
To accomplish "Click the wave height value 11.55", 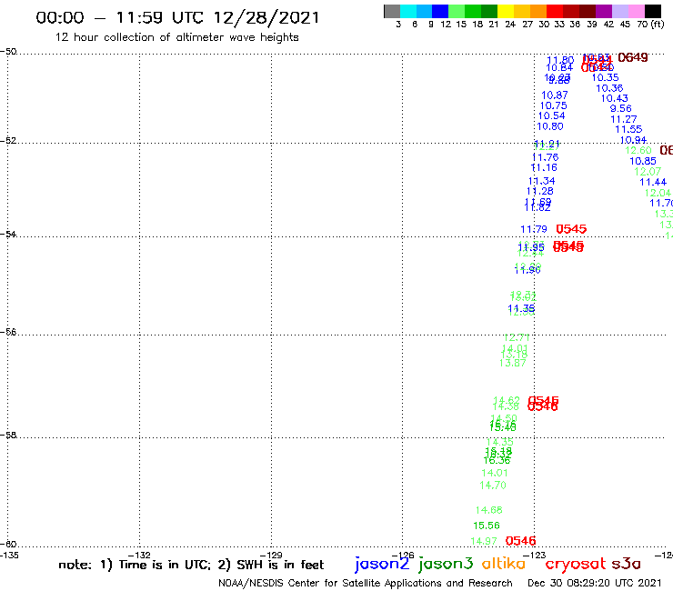I will point(628,129).
